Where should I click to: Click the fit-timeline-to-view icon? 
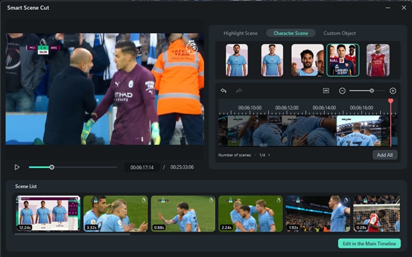326,91
